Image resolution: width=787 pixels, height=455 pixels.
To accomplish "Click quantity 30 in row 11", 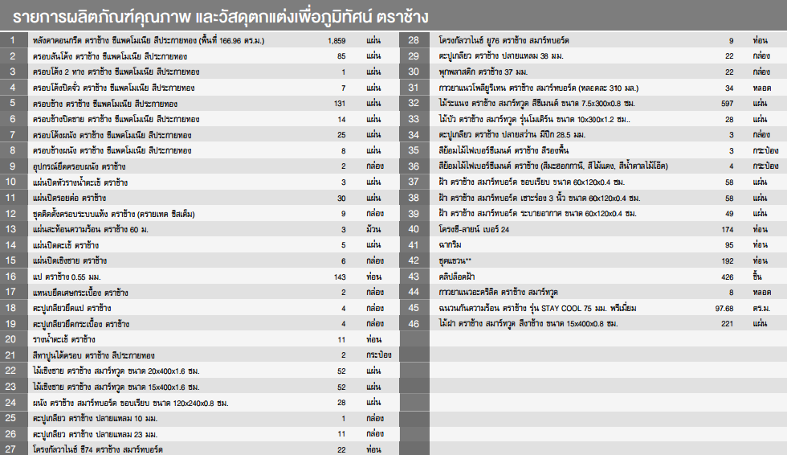I will click(341, 198).
